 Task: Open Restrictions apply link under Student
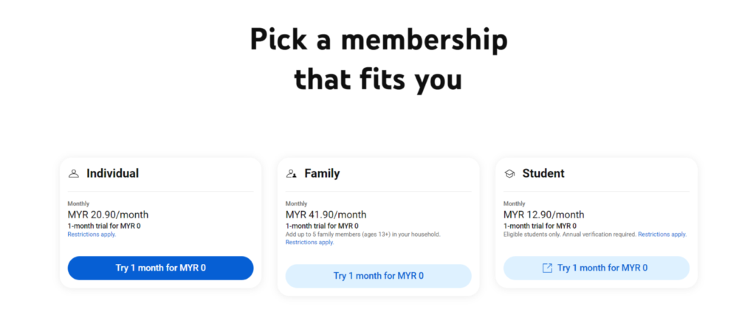[x=662, y=235]
